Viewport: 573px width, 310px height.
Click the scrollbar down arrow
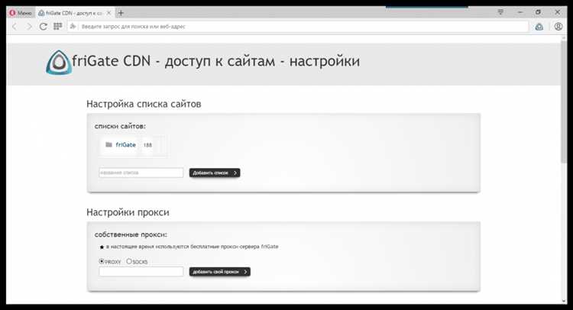pos(564,301)
